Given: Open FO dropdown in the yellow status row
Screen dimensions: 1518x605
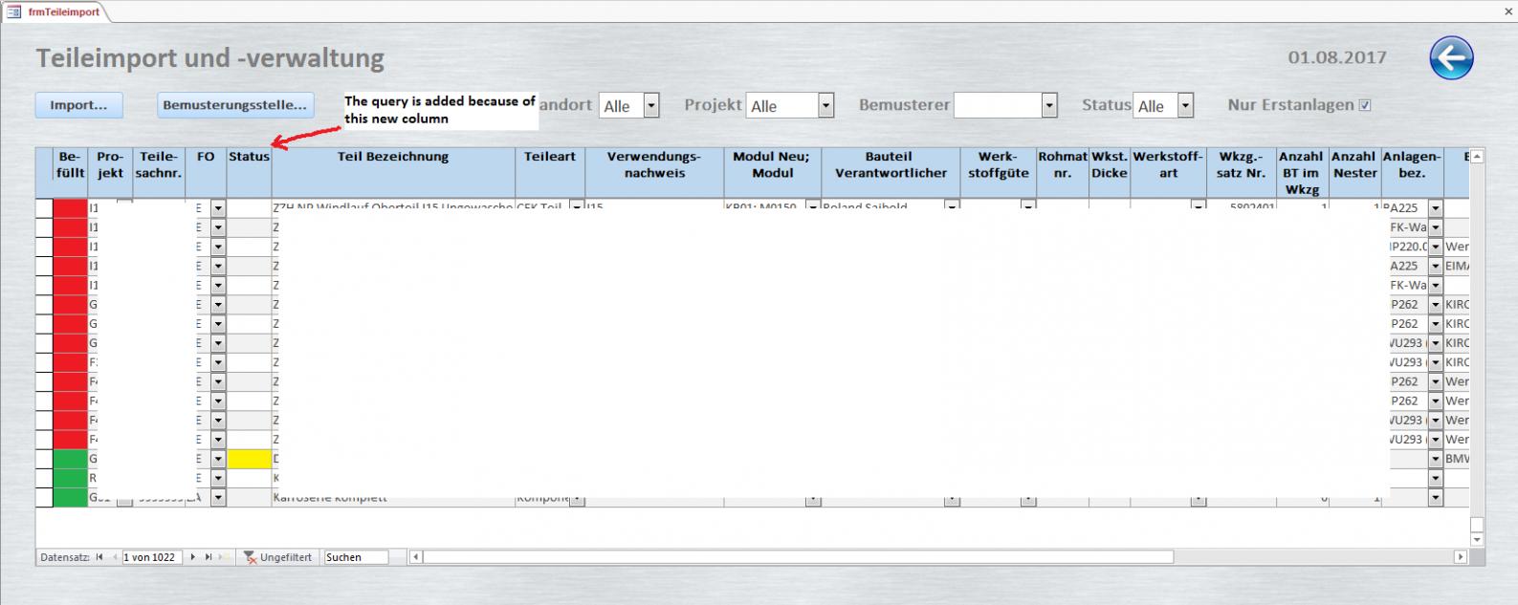Looking at the screenshot, I should (x=218, y=459).
